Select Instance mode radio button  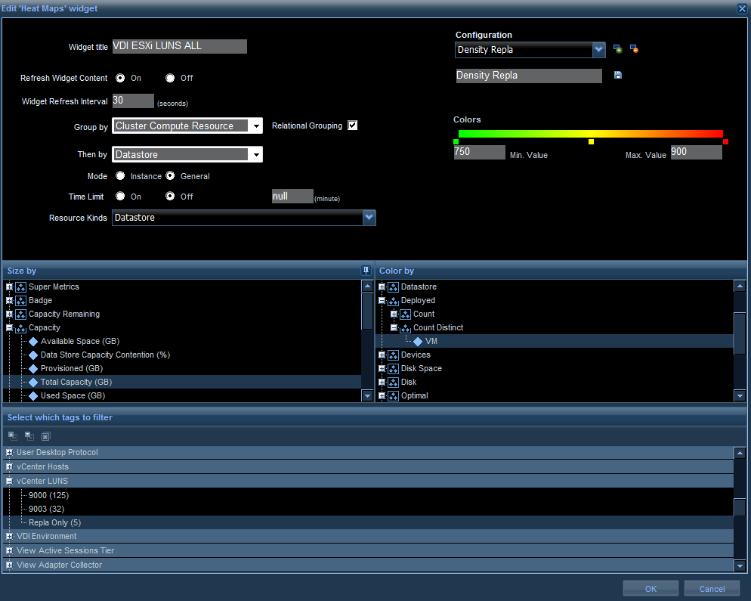120,176
